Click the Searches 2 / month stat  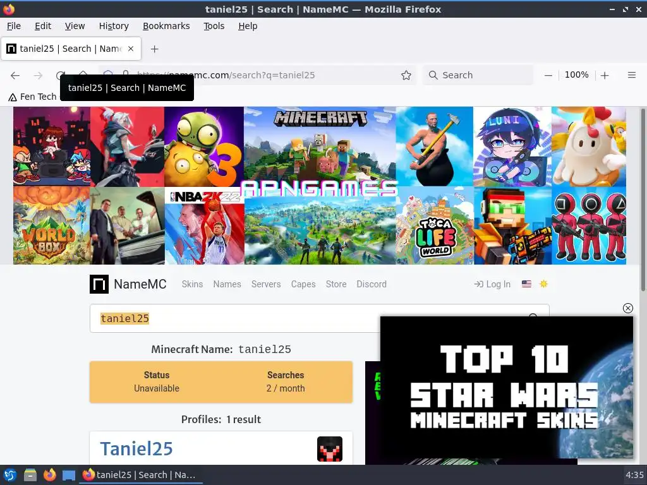(286, 381)
